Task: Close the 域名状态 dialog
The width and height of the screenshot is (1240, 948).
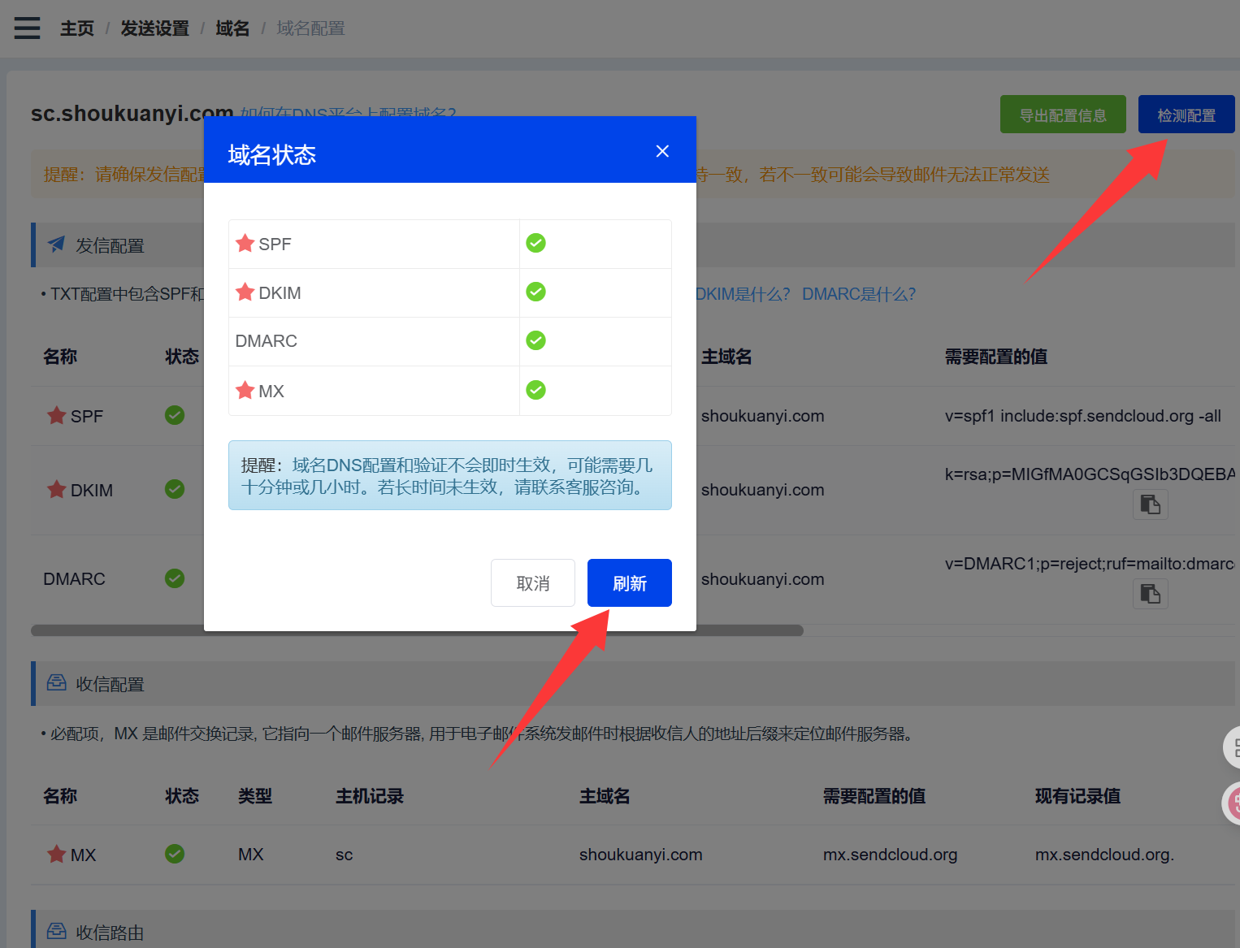Action: click(x=662, y=151)
